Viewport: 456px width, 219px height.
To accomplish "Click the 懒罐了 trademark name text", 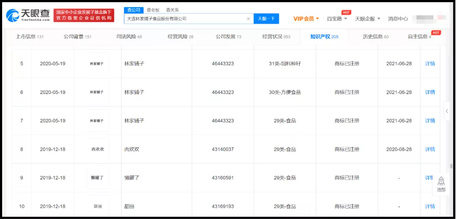I will (x=132, y=178).
